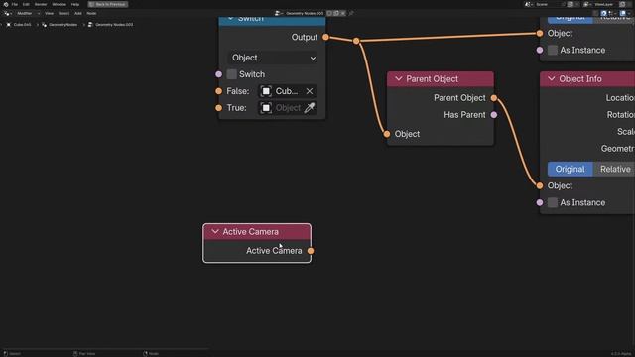Select Relative in lower Object Info node
The height and width of the screenshot is (357, 635).
[614, 170]
